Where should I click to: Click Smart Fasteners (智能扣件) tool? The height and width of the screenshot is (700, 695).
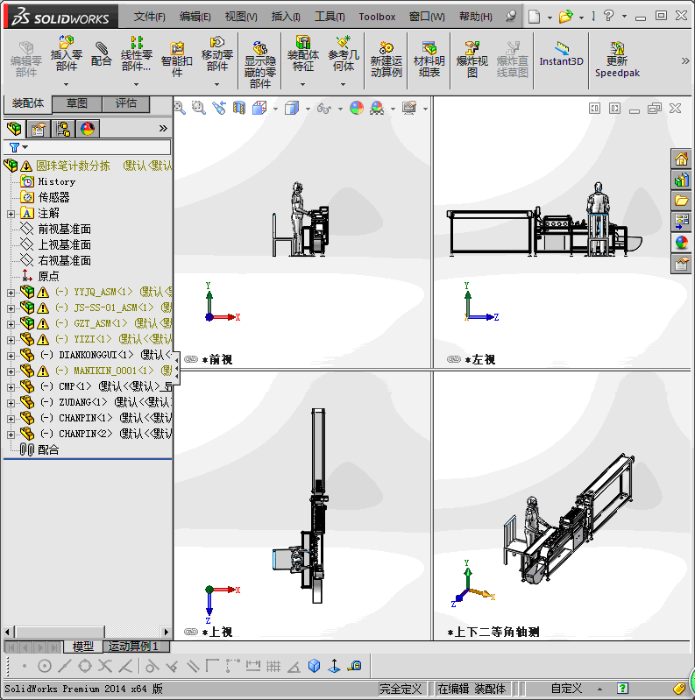[177, 59]
